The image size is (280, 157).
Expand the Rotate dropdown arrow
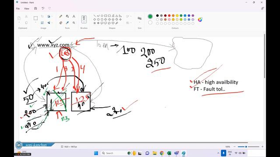pos(52,17)
